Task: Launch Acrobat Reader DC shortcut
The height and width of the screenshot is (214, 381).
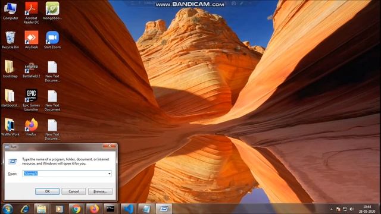Action: click(32, 13)
